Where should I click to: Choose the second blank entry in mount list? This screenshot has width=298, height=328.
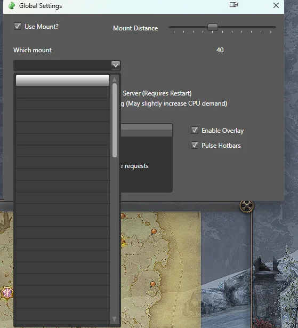[x=62, y=92]
